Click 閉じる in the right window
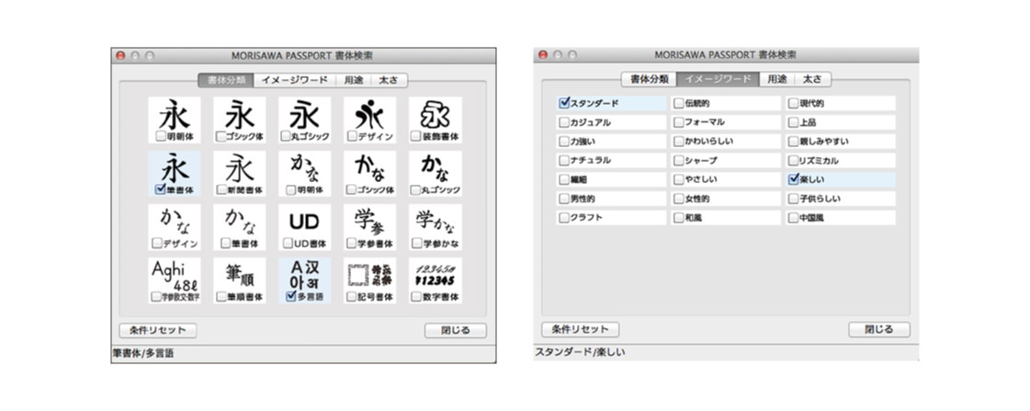The height and width of the screenshot is (411, 1030). [879, 329]
